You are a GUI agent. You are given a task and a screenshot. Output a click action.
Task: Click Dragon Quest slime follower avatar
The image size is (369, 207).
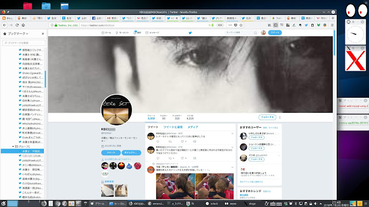[x=129, y=166]
